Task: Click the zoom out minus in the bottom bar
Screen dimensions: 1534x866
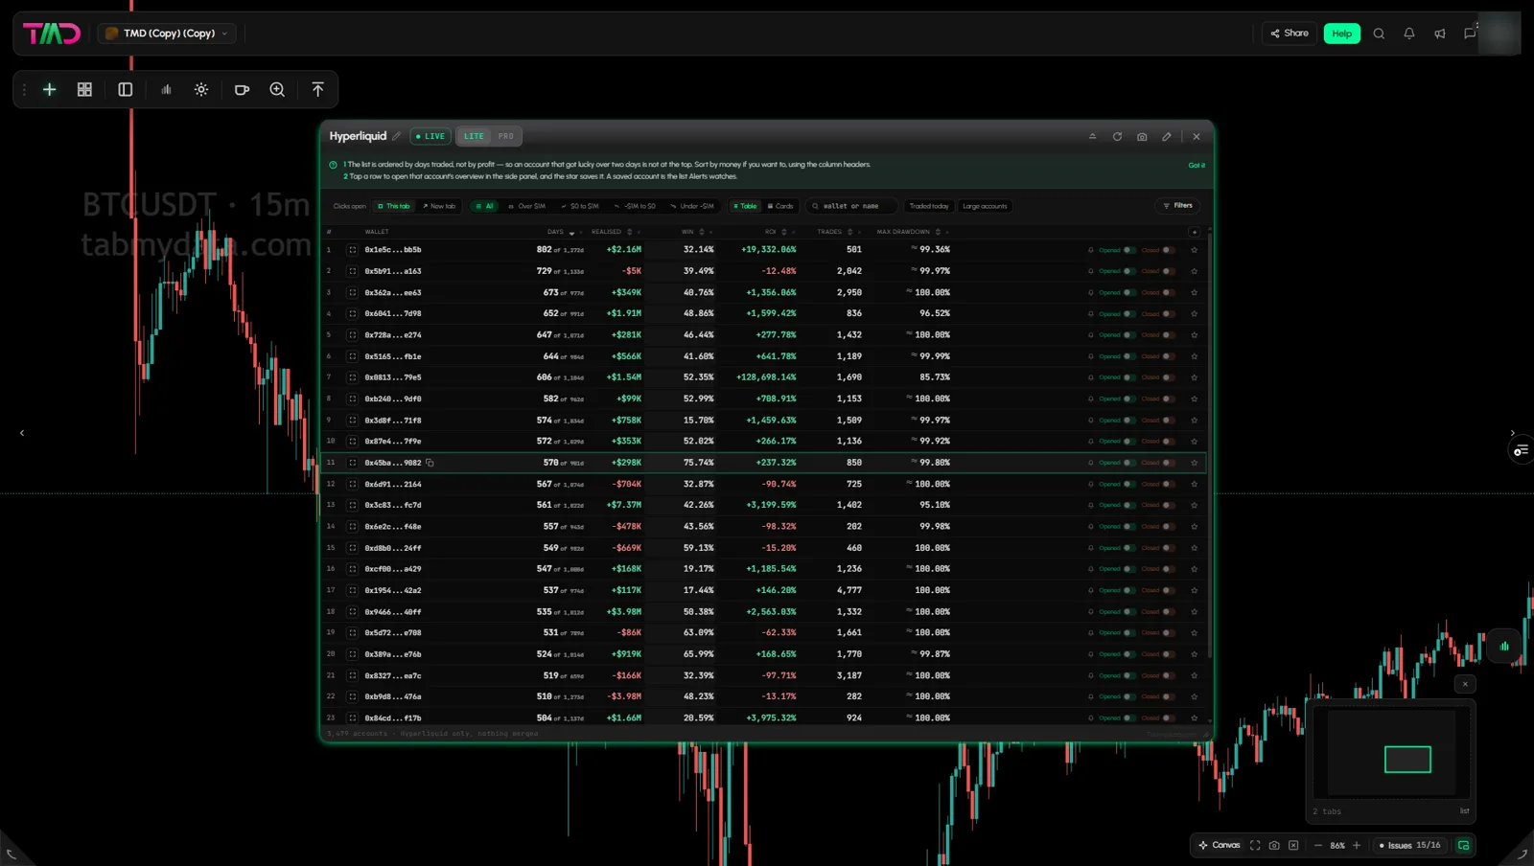Action: [x=1318, y=845]
